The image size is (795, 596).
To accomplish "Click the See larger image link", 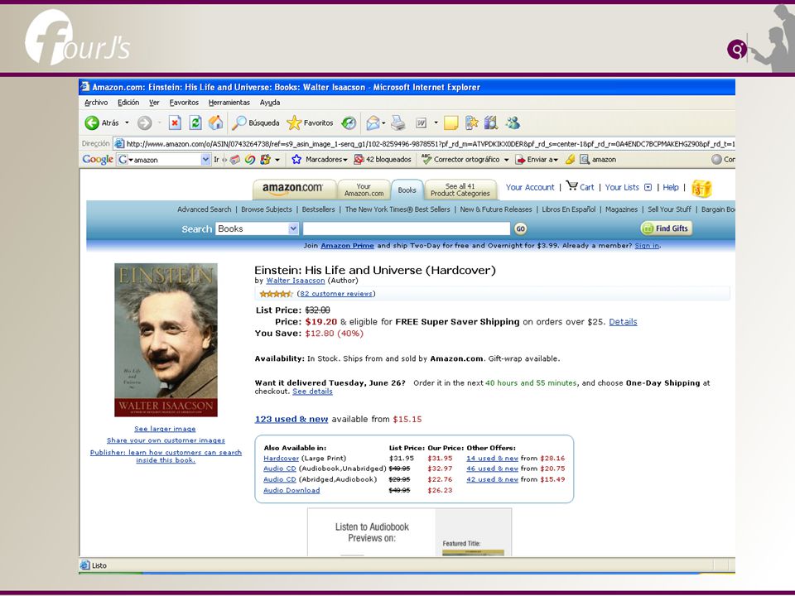I will click(165, 429).
